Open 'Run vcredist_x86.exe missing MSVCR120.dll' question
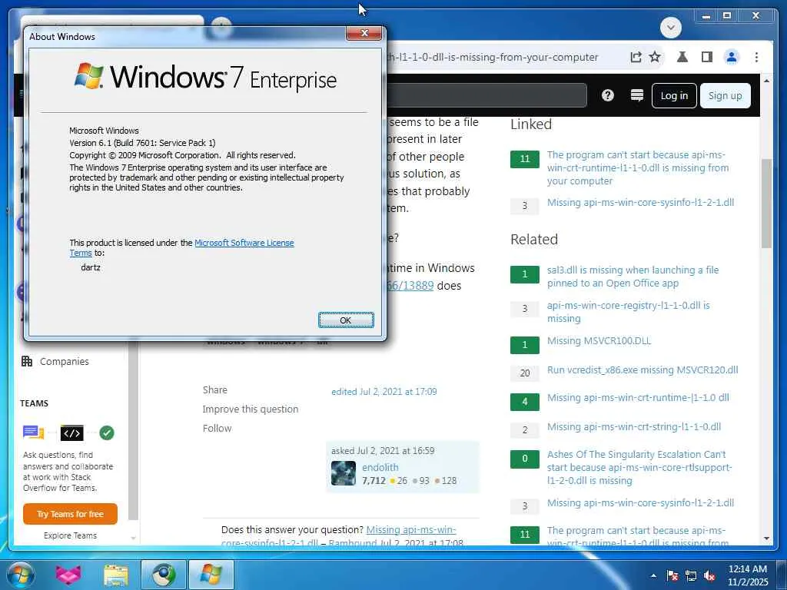This screenshot has width=787, height=590. coord(643,370)
